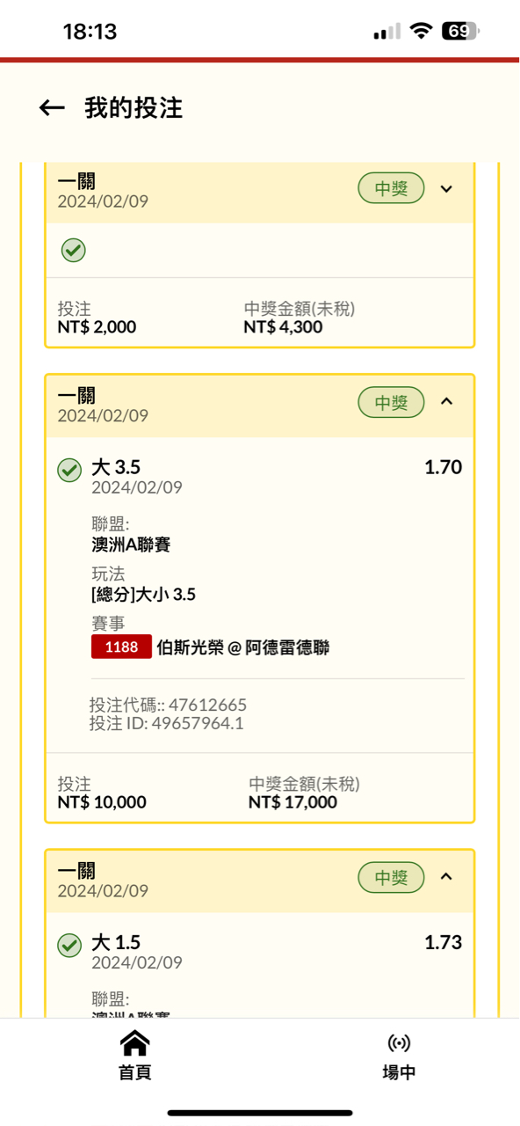Open the 首頁 home icon

[x=134, y=1043]
